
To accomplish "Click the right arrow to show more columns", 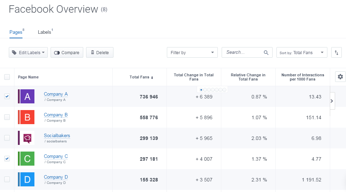I will coord(332,101).
